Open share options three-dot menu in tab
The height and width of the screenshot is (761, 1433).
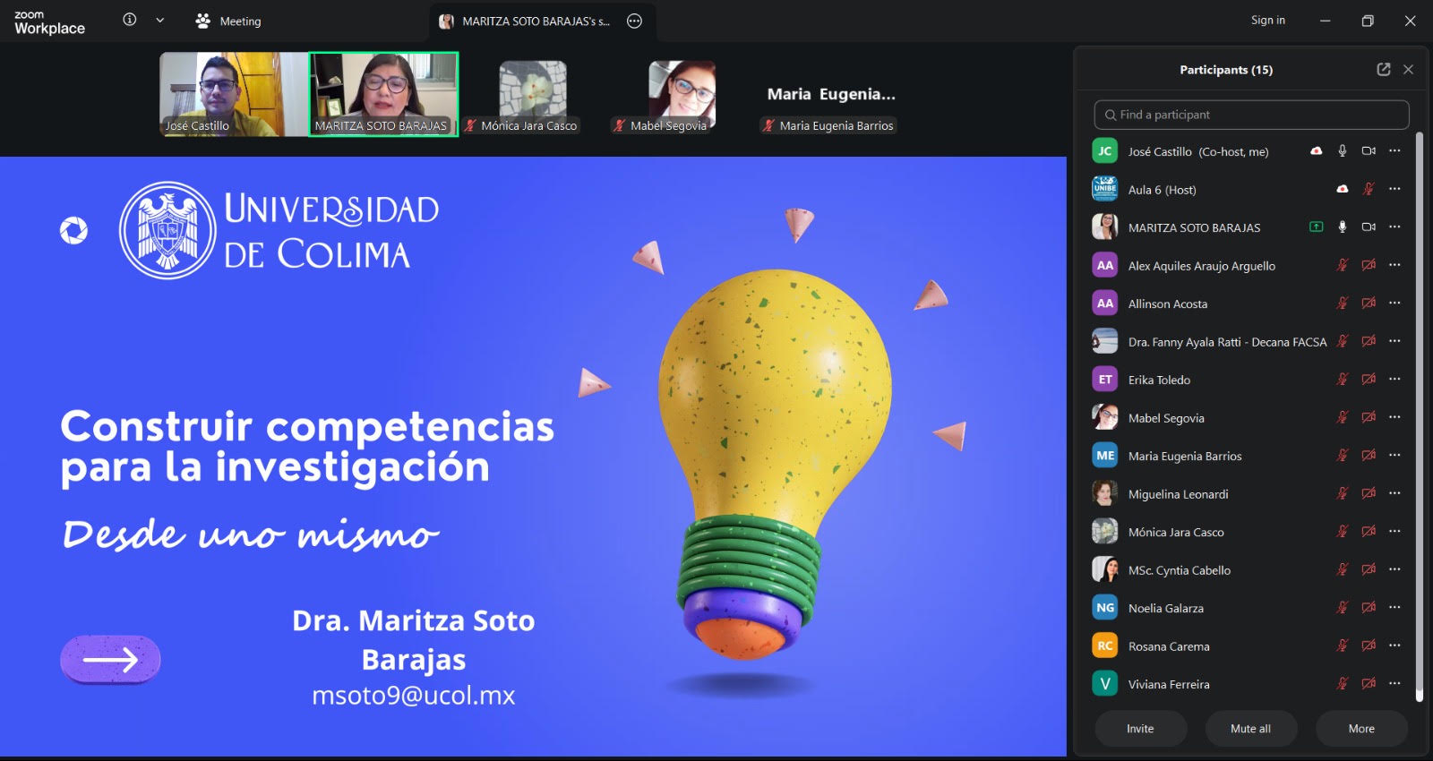pyautogui.click(x=634, y=21)
